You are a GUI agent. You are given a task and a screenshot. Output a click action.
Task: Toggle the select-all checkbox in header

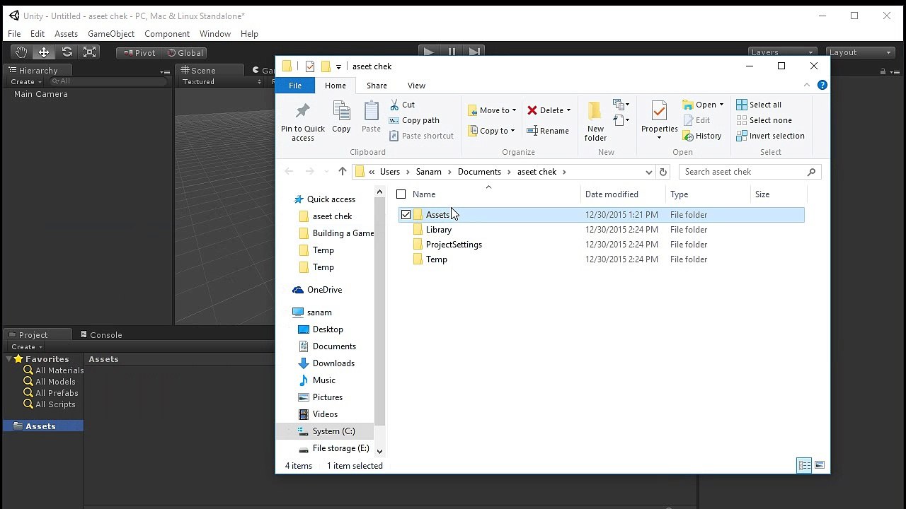[x=401, y=194]
